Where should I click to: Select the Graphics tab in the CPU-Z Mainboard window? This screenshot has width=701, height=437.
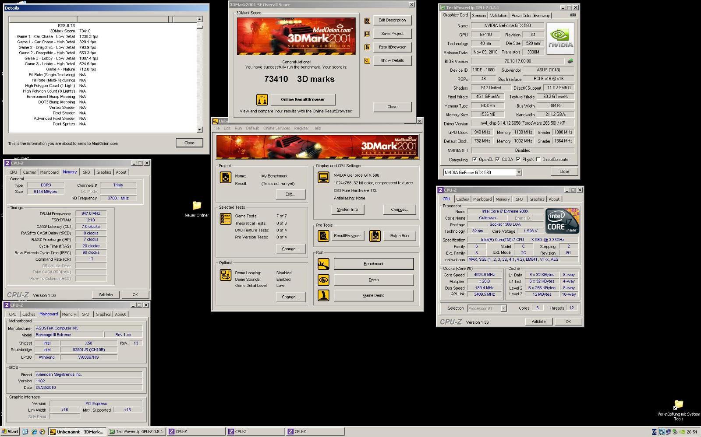click(x=103, y=314)
